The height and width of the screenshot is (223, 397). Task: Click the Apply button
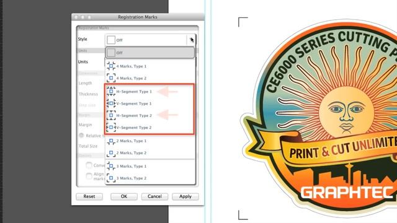pos(185,196)
